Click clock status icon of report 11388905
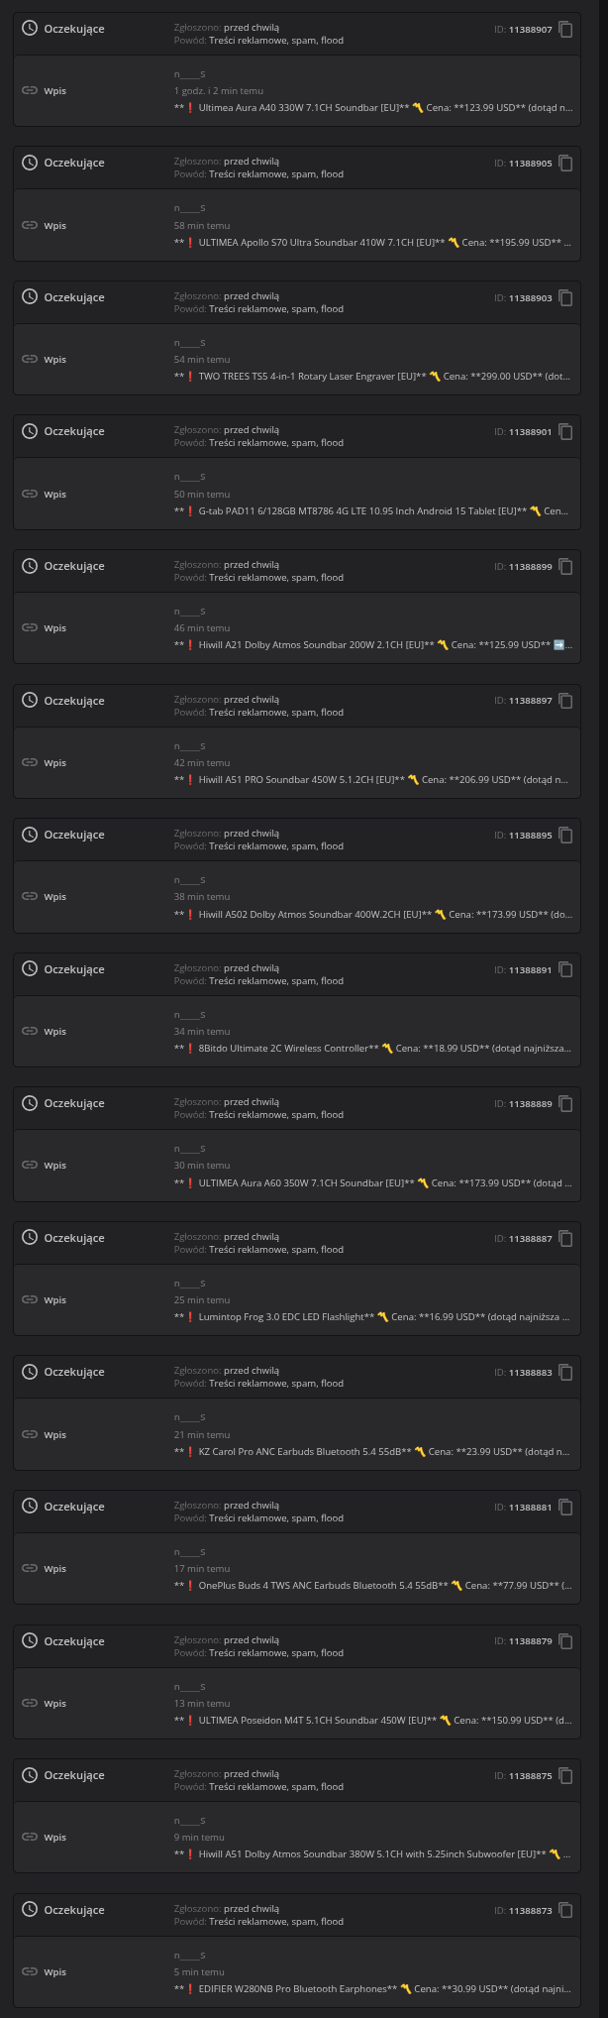The height and width of the screenshot is (2018, 608). (30, 163)
